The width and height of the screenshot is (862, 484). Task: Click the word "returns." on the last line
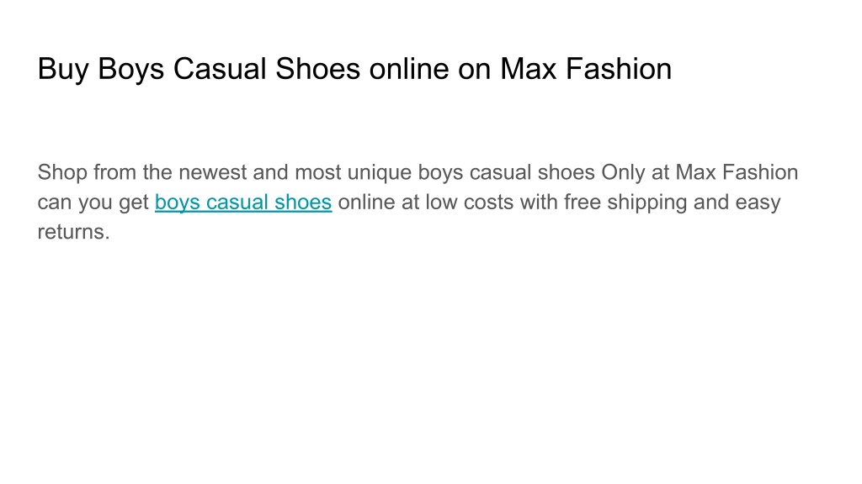[74, 232]
